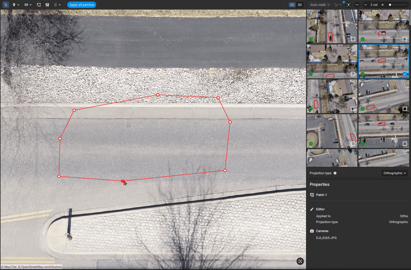
Task: Open the three-dot more options menu
Action: 357,5
